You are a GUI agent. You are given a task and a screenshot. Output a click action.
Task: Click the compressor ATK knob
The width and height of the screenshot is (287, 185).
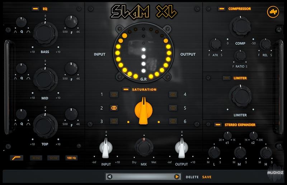[216, 44]
